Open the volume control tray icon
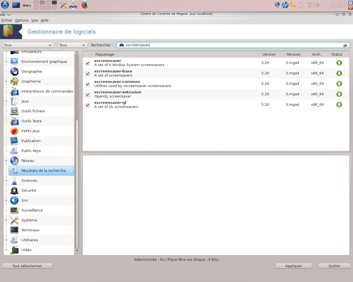Image resolution: width=353 pixels, height=282 pixels. pyautogui.click(x=308, y=5)
